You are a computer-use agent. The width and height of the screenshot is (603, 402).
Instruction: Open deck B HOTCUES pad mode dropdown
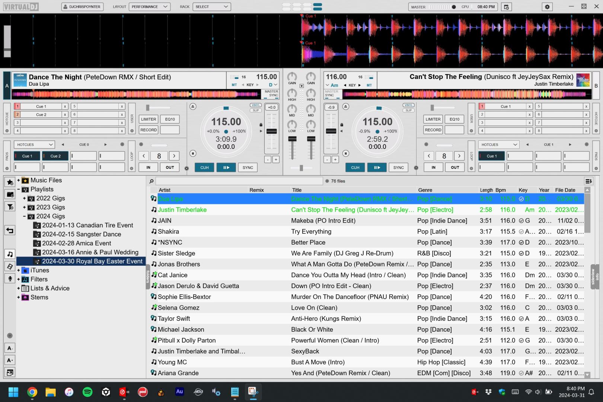point(499,144)
